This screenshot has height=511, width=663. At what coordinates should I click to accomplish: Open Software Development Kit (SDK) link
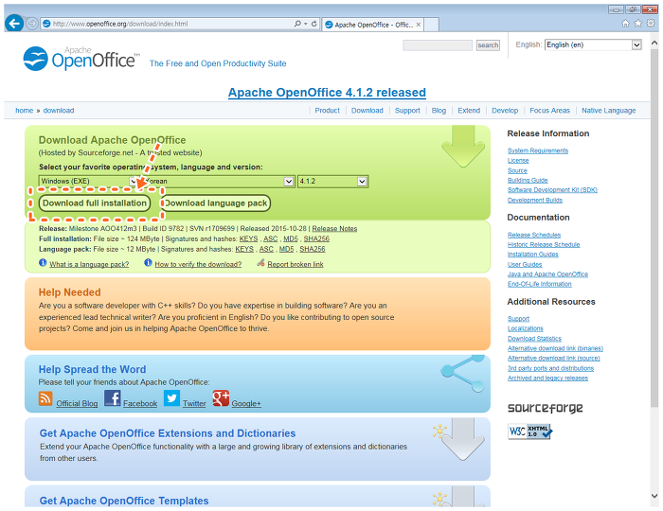click(552, 190)
